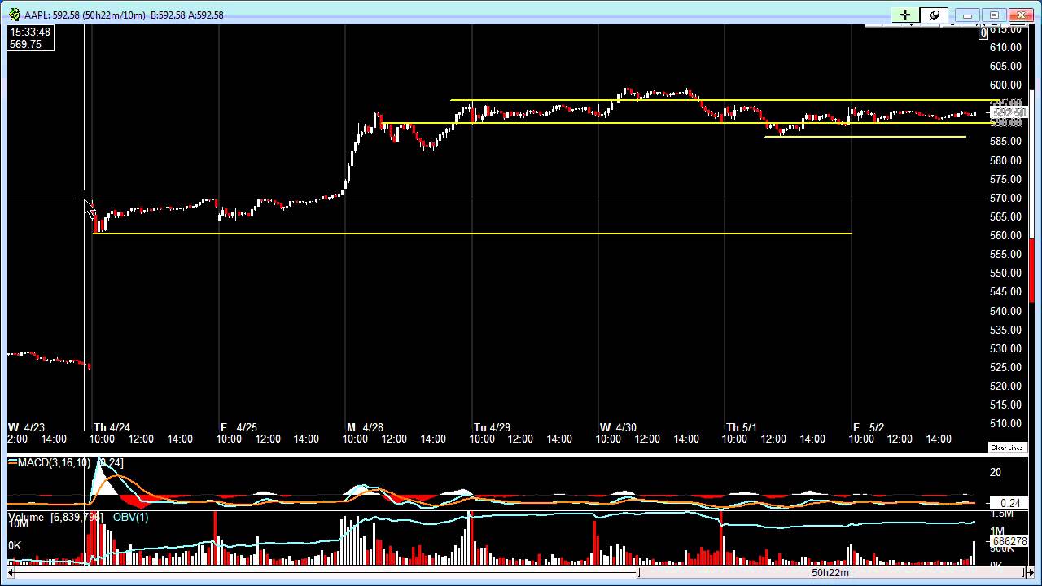
Task: Click the 530.00 price axis label
Action: [x=1005, y=348]
